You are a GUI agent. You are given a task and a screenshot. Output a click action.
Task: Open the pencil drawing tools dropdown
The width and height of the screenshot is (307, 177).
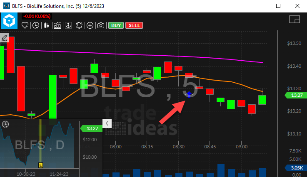pyautogui.click(x=5, y=38)
